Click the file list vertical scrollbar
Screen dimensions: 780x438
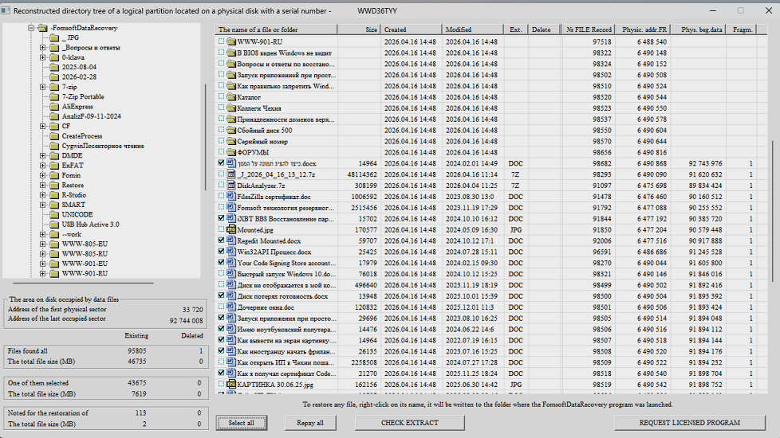click(x=773, y=211)
